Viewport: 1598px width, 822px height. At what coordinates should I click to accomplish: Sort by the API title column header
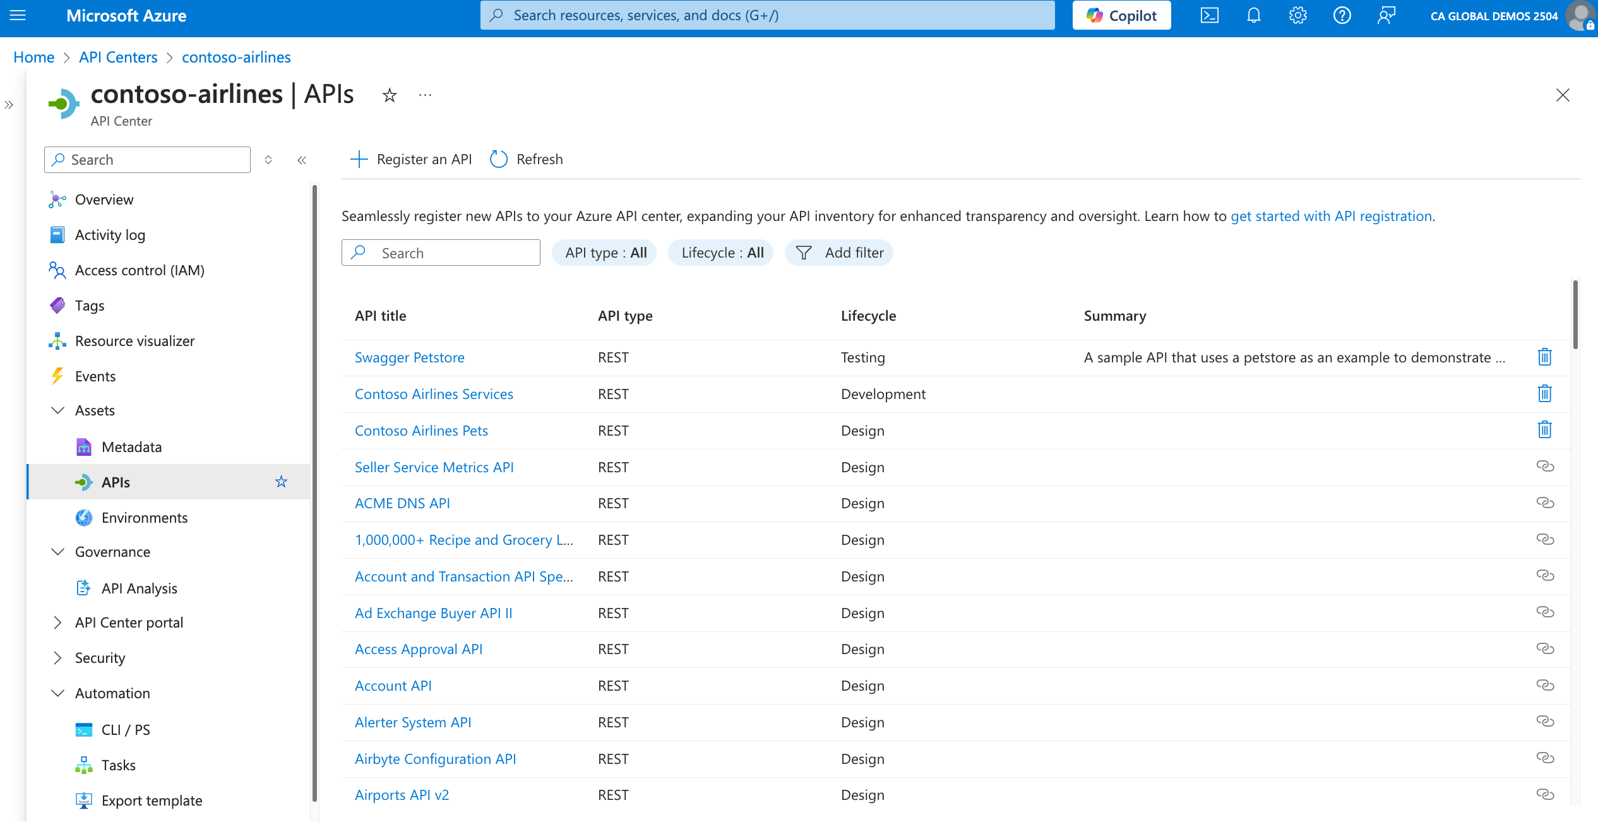click(x=381, y=316)
